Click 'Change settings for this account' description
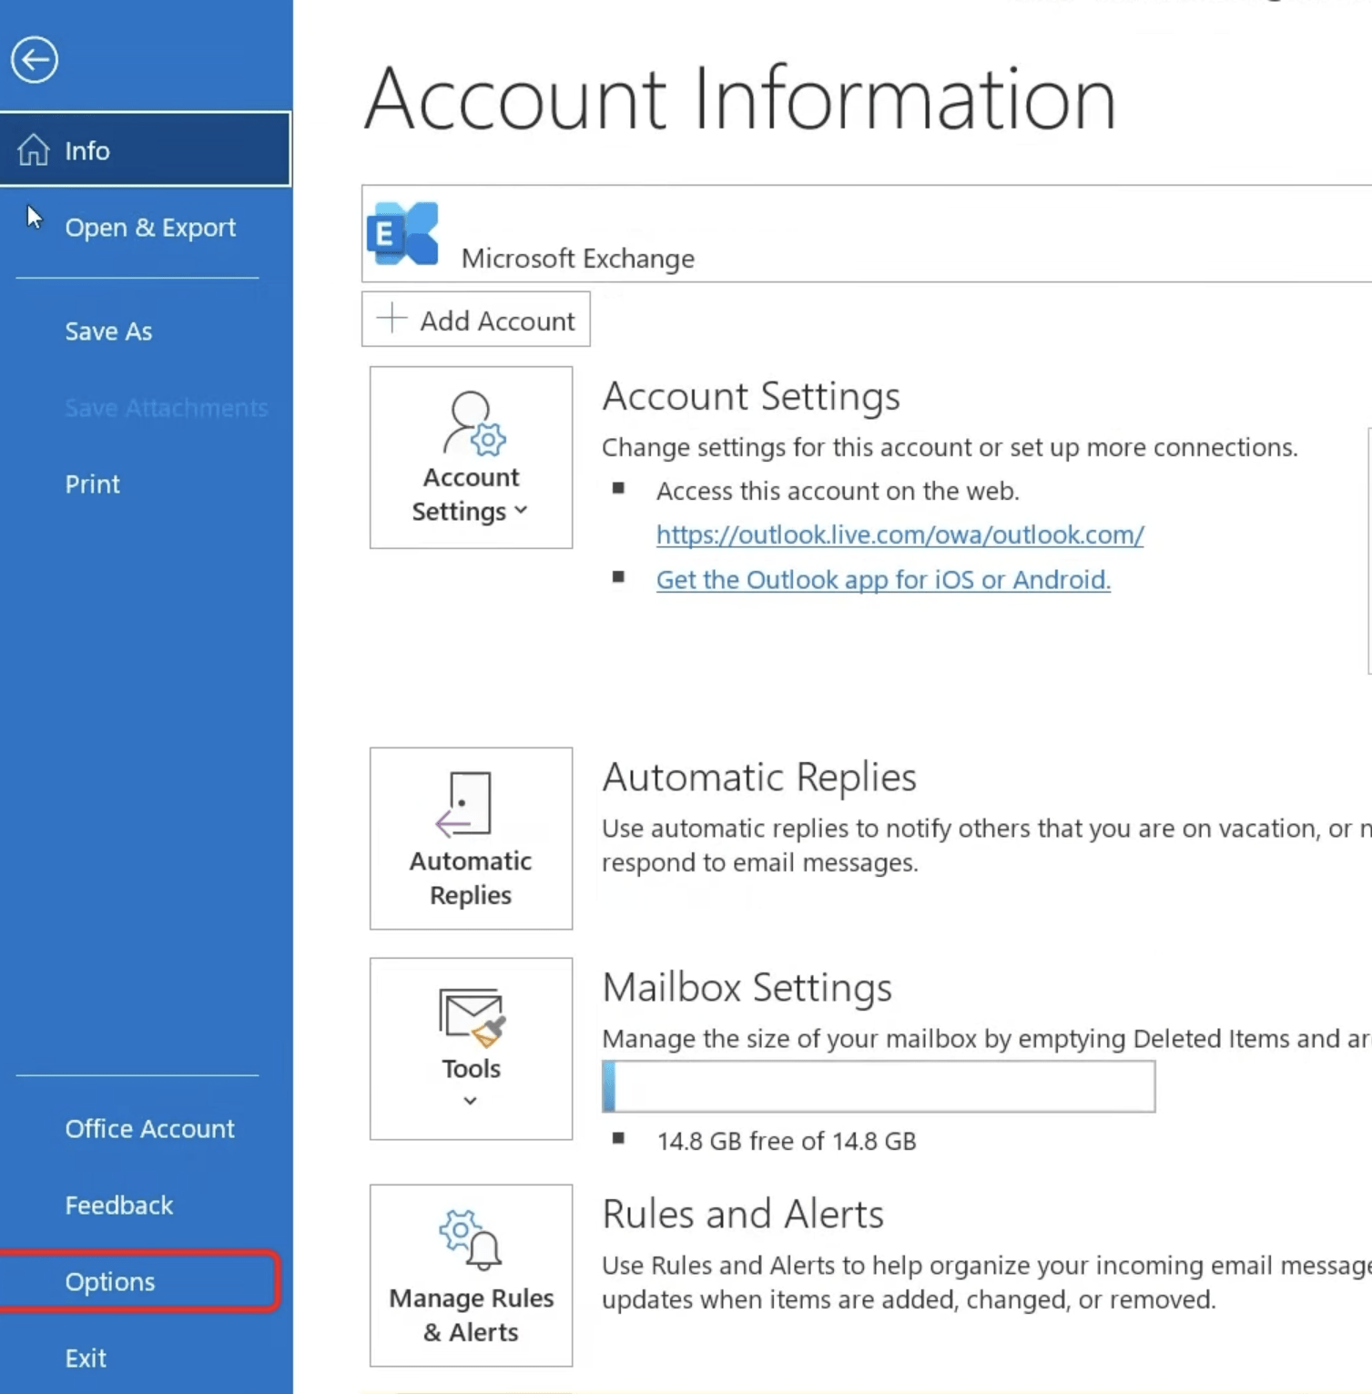Viewport: 1372px width, 1394px height. tap(950, 448)
